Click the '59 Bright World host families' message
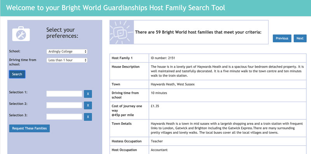This screenshot has height=154, width=311. 198,32
